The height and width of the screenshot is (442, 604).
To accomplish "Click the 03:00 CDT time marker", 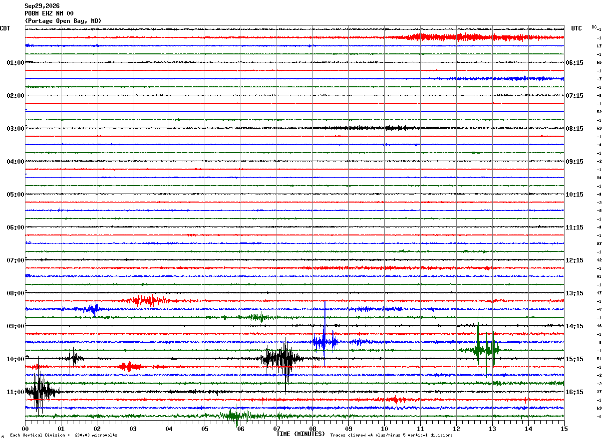I will (15, 129).
